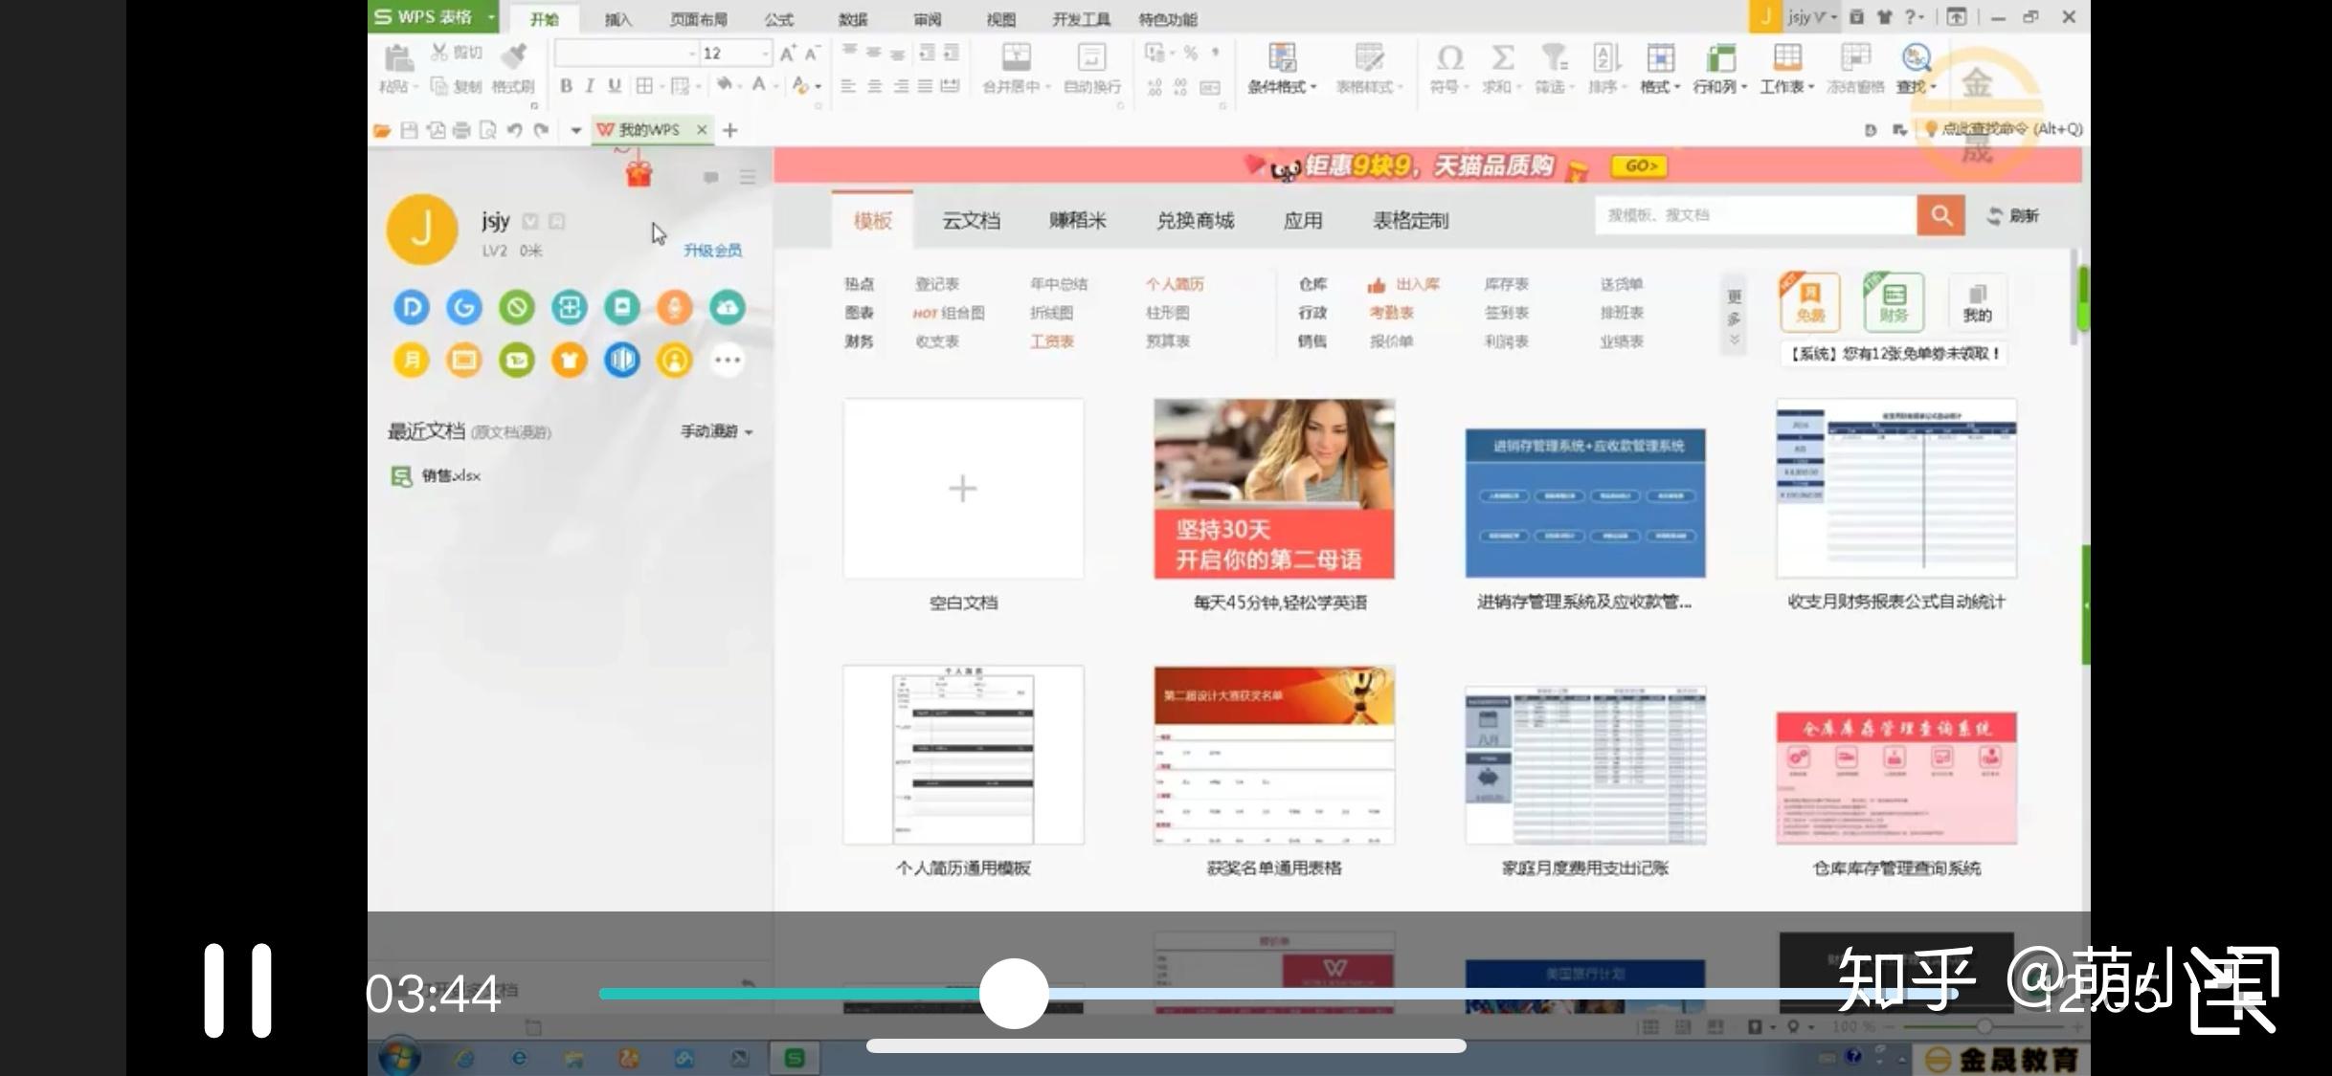Switch to the 兑换商城 tab
Screen dimensions: 2332x1076
pyautogui.click(x=1195, y=221)
